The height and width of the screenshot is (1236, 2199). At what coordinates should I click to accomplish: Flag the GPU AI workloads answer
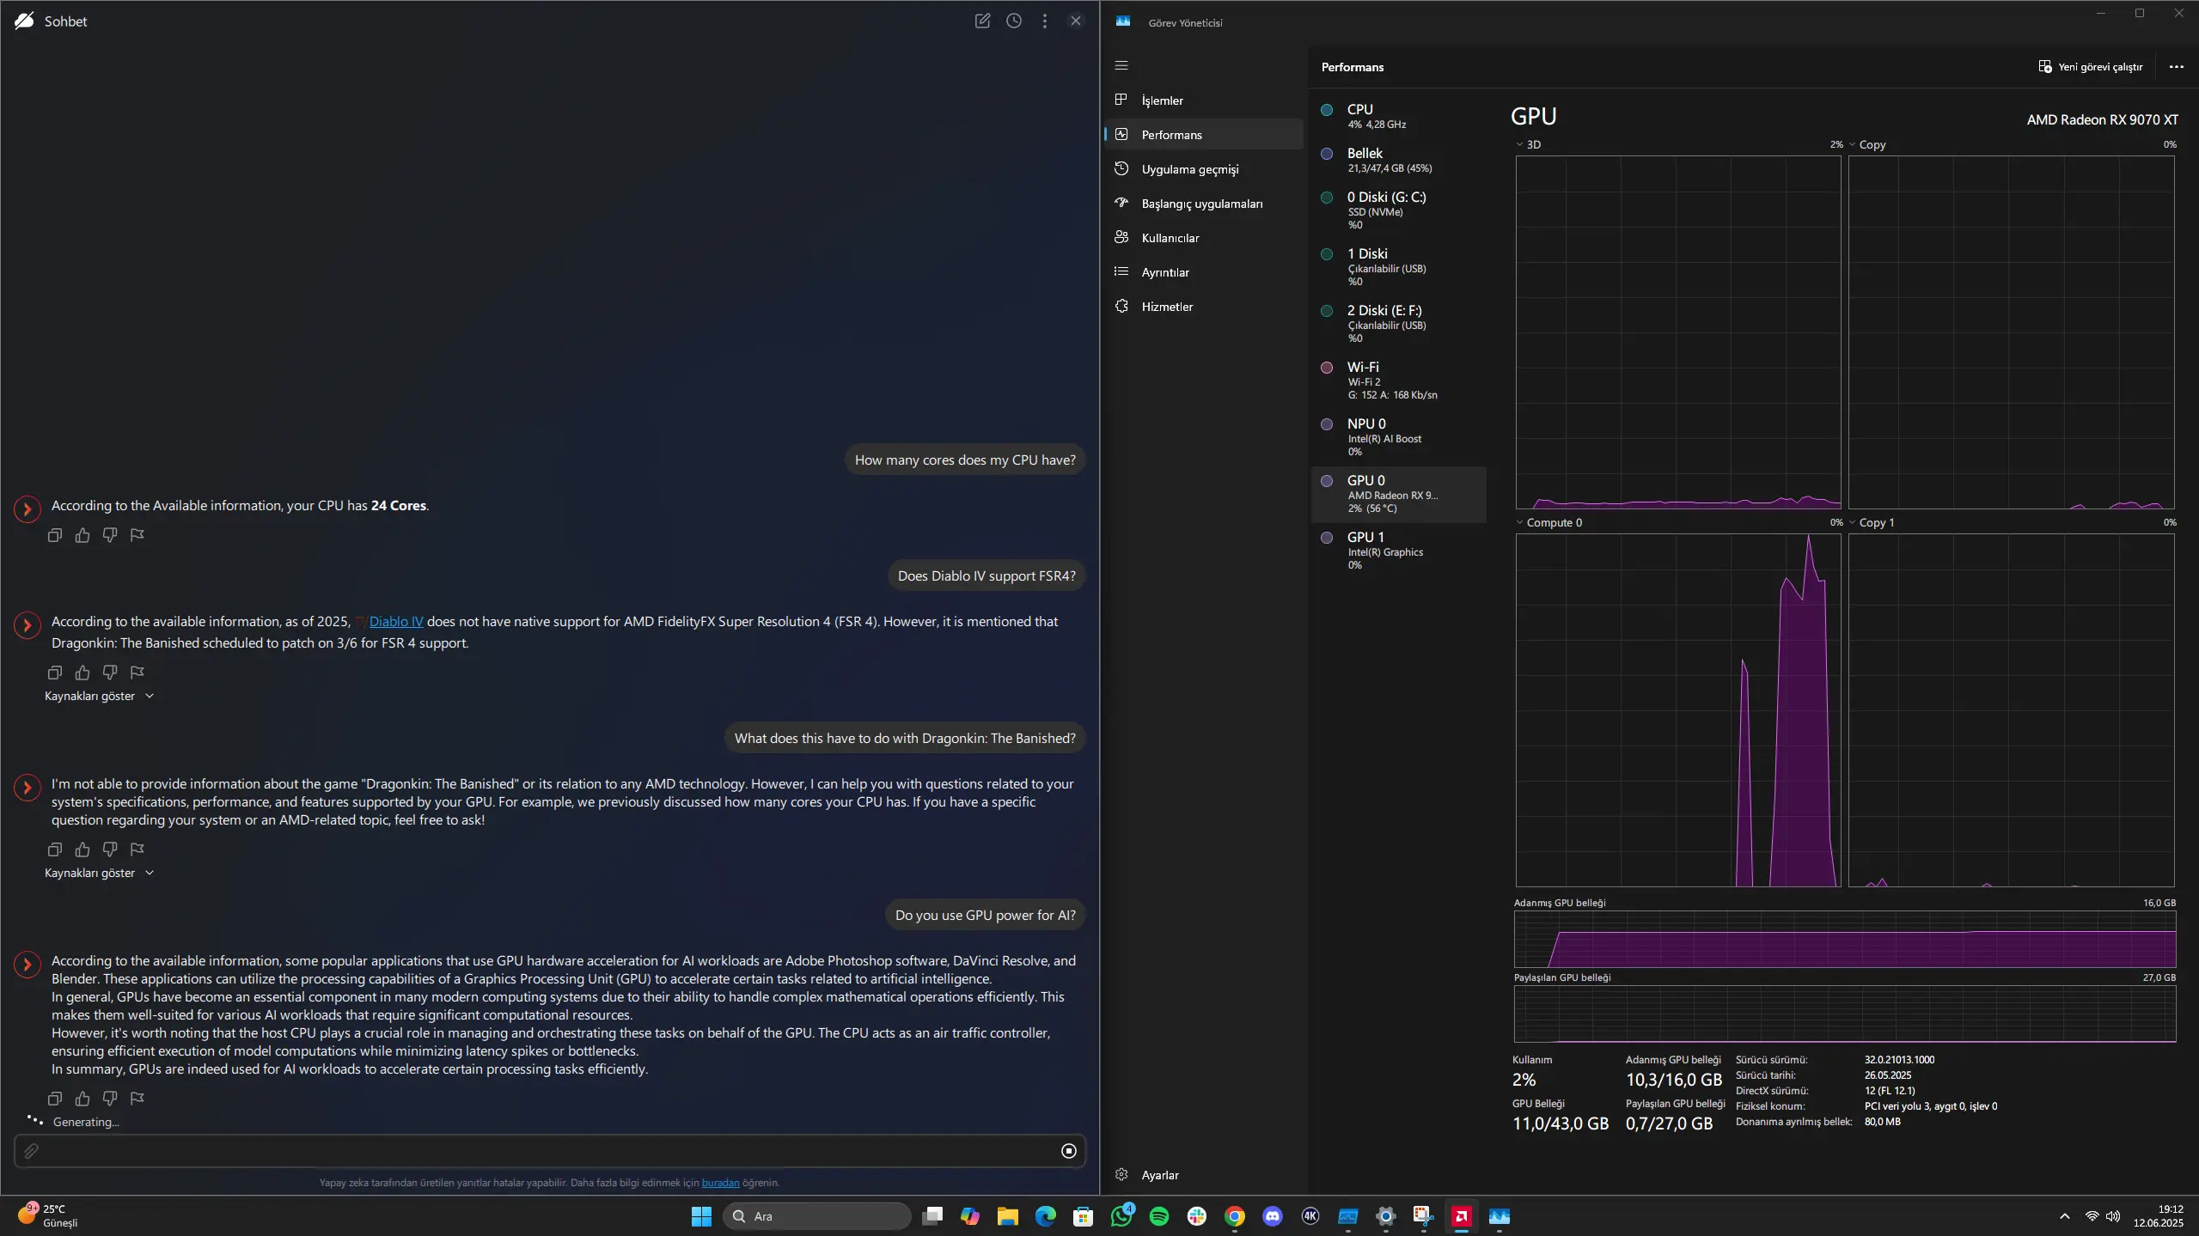click(x=137, y=1099)
